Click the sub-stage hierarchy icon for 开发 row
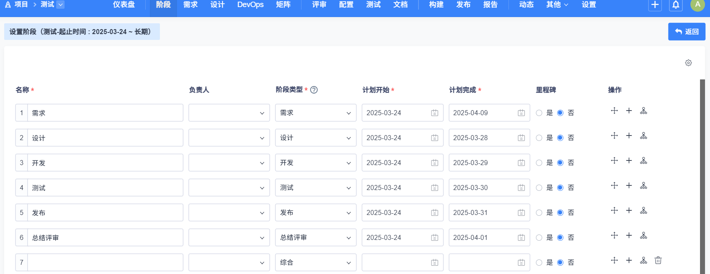 point(643,160)
